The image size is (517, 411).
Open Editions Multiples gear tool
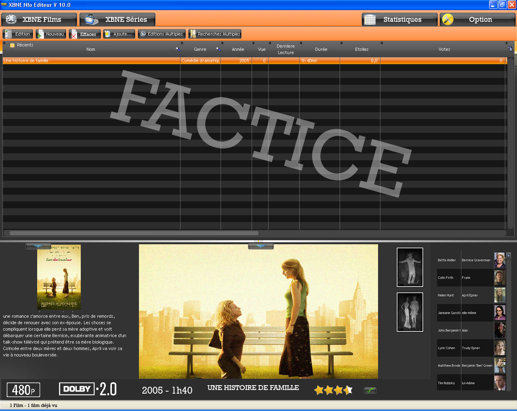pyautogui.click(x=162, y=34)
